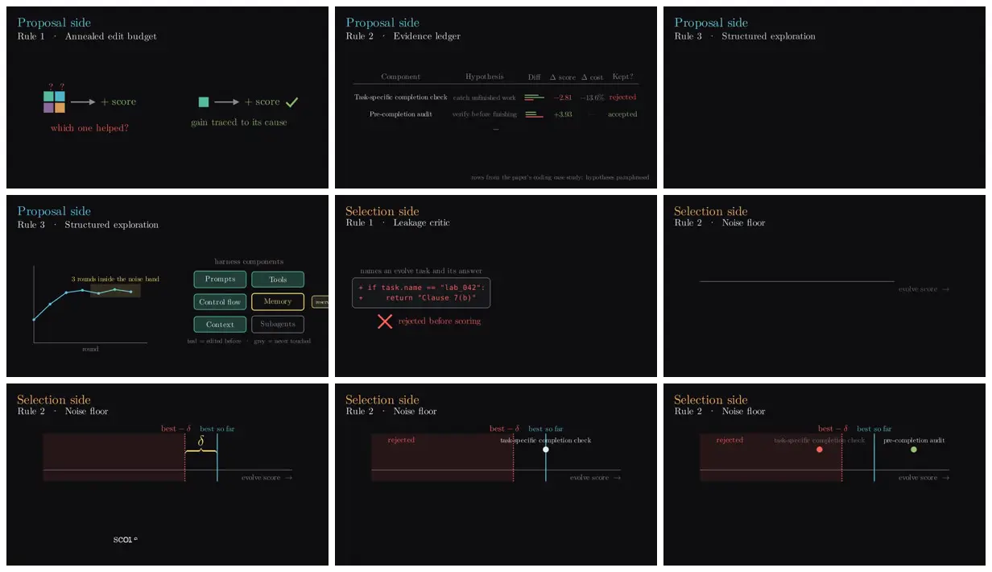Click the highlighted noise band on the line chart
The image size is (992, 572).
click(x=115, y=291)
